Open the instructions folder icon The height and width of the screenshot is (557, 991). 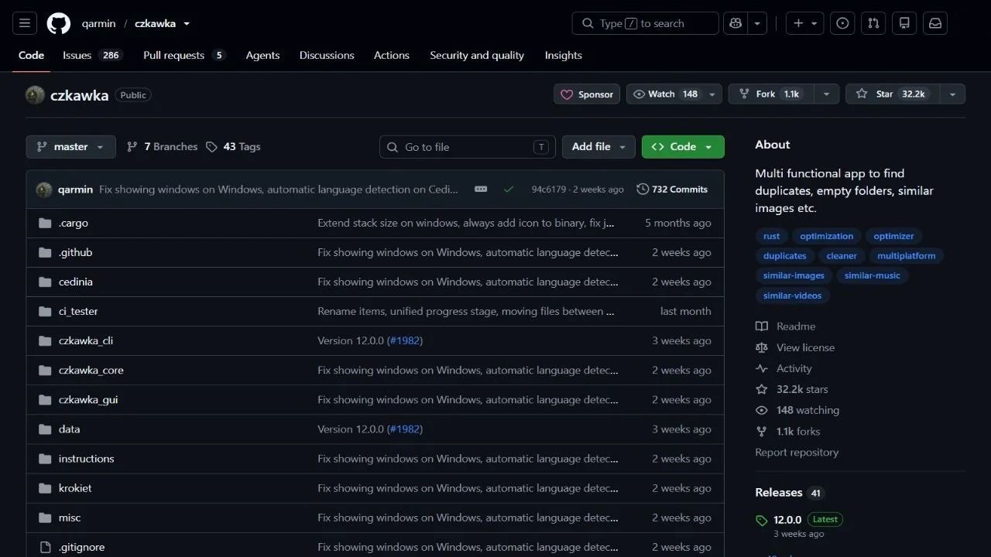click(45, 459)
